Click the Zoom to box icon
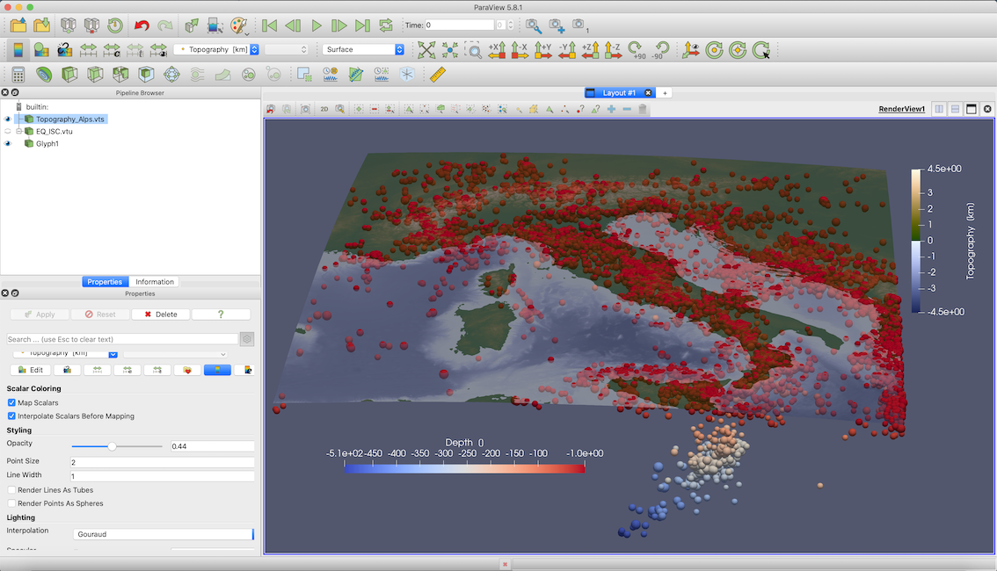Screen dimensions: 997x571 pyautogui.click(x=473, y=49)
